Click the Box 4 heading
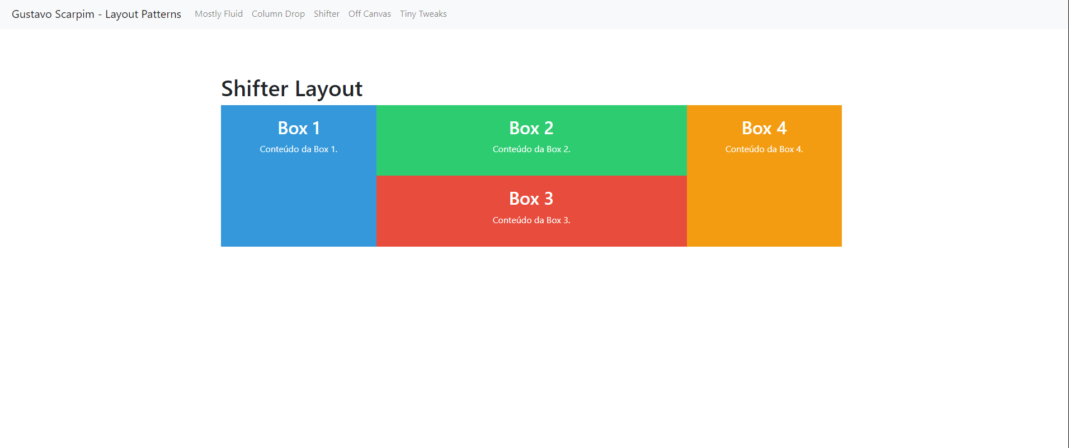Viewport: 1069px width, 448px height. point(764,128)
